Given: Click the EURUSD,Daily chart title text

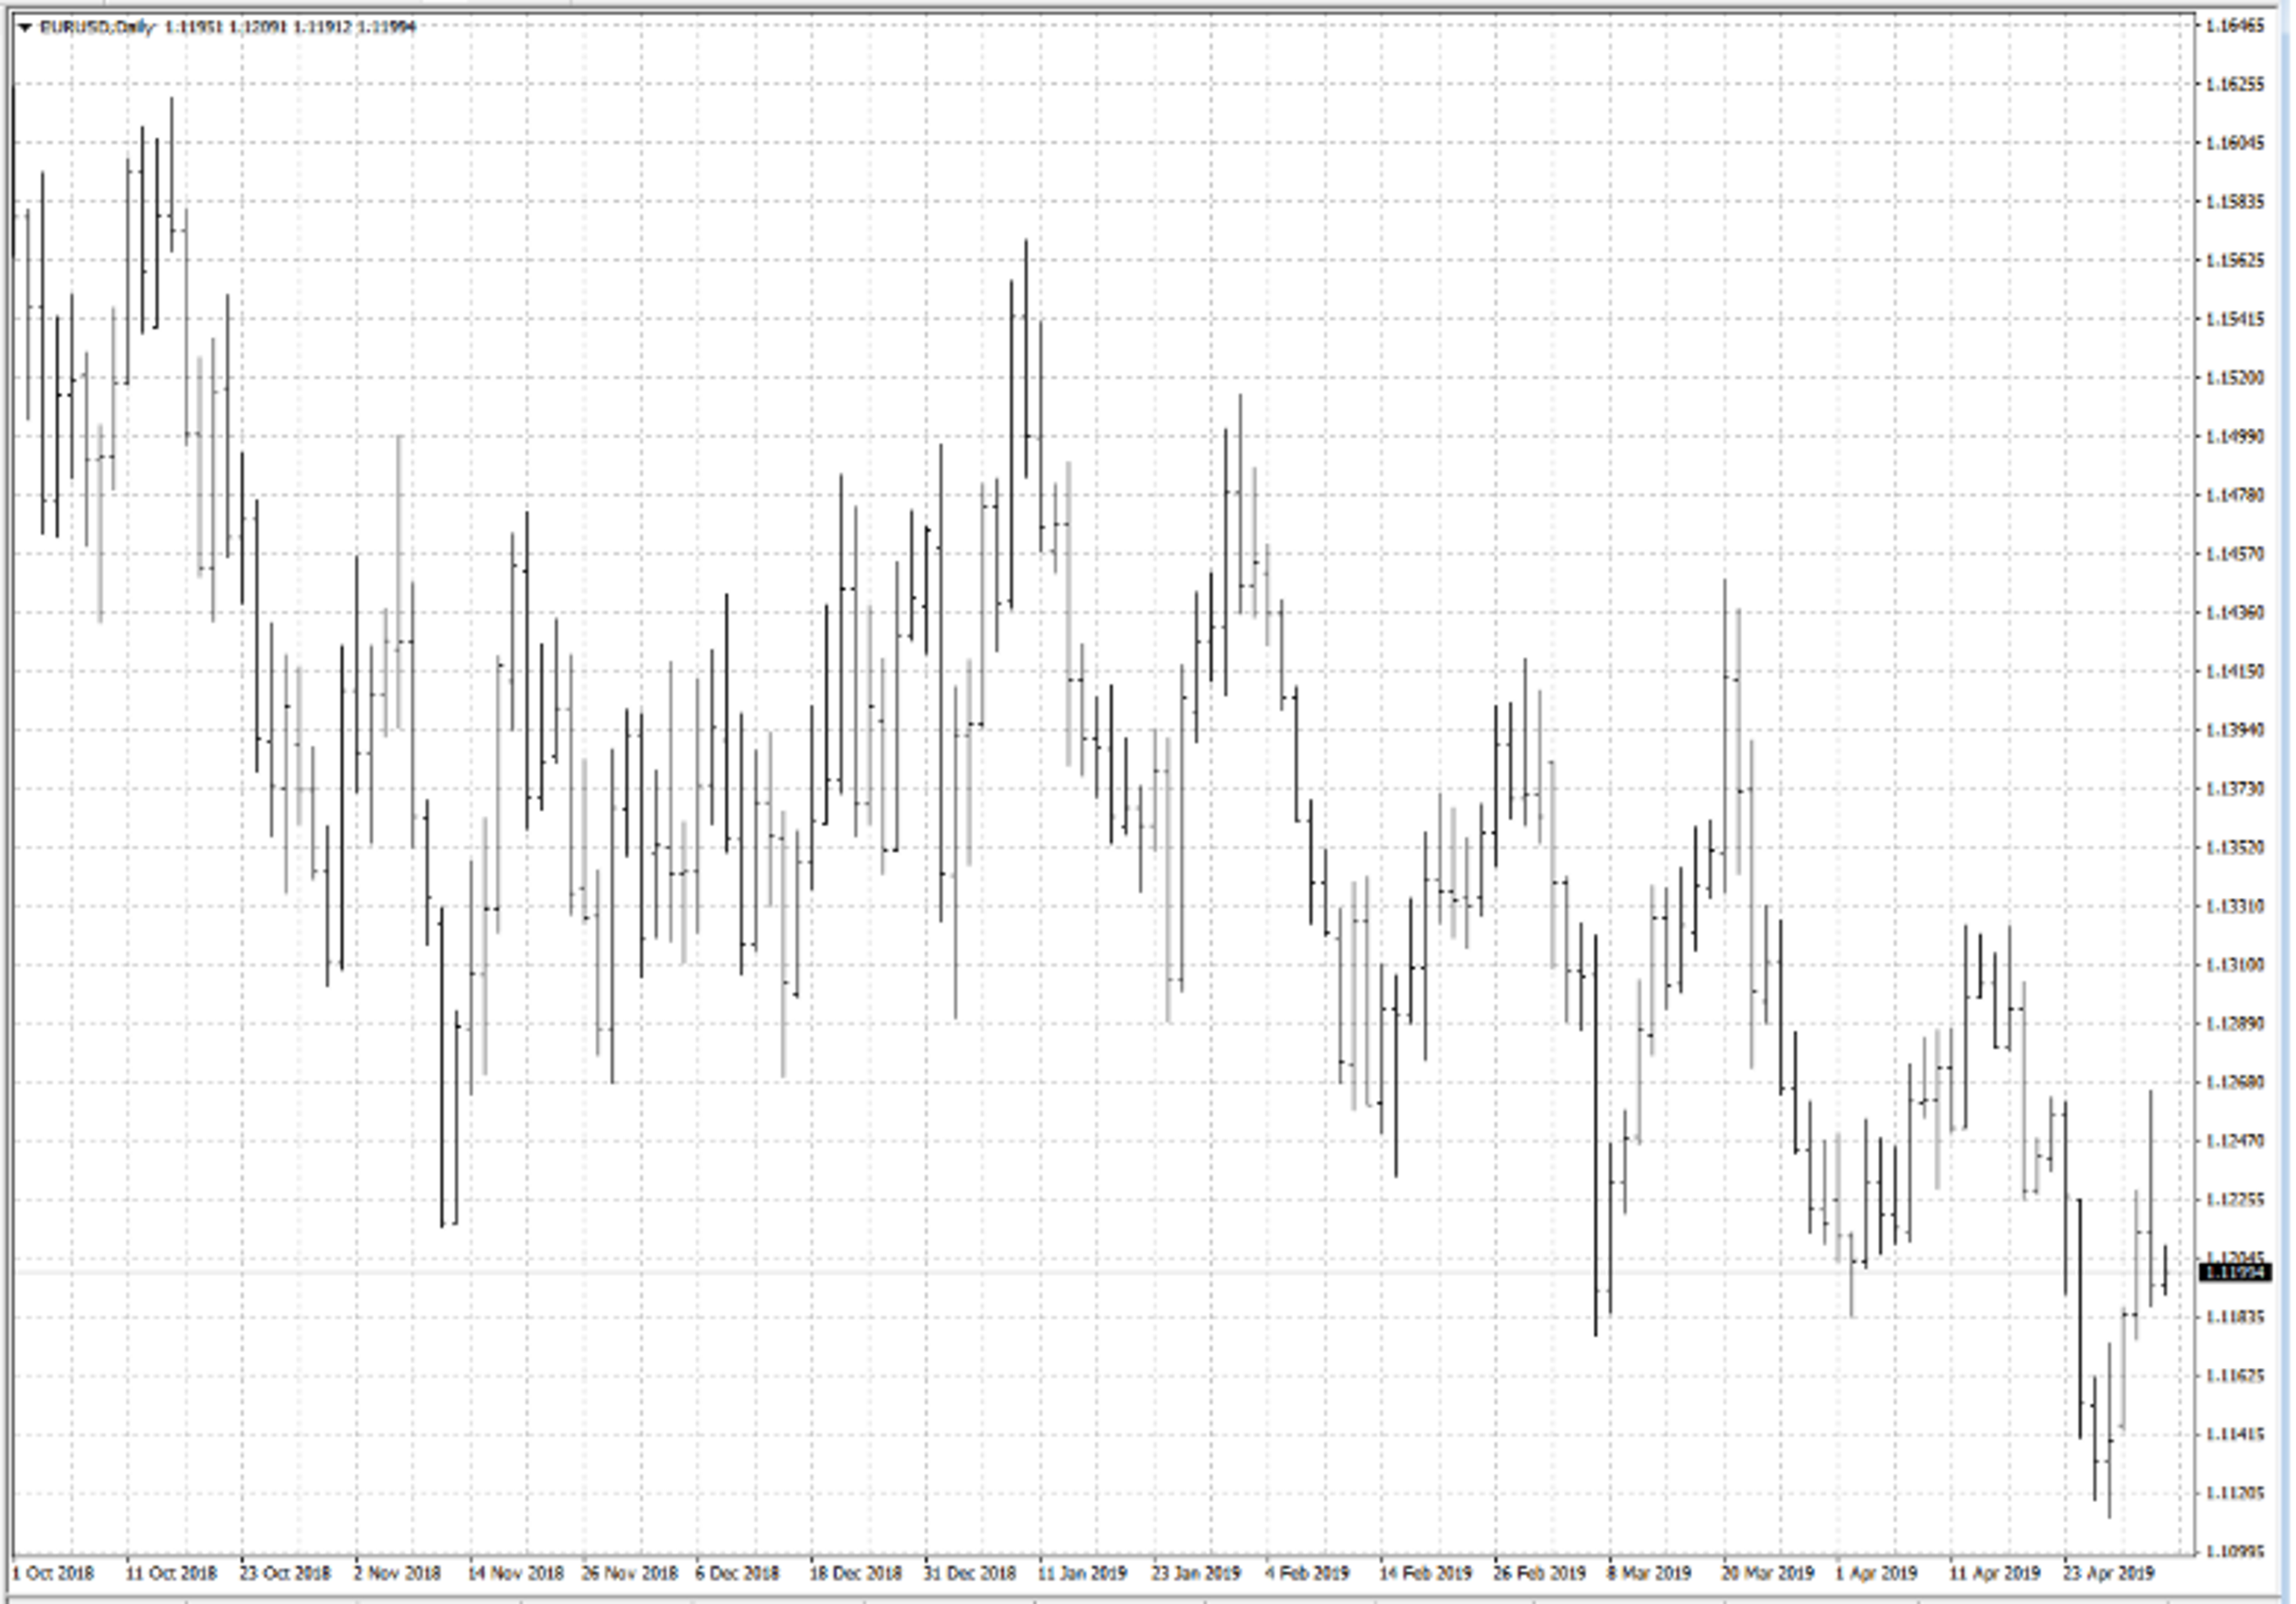Looking at the screenshot, I should 97,27.
